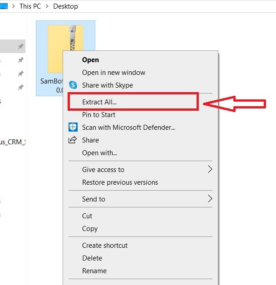Choose Pin to Start

[99, 115]
